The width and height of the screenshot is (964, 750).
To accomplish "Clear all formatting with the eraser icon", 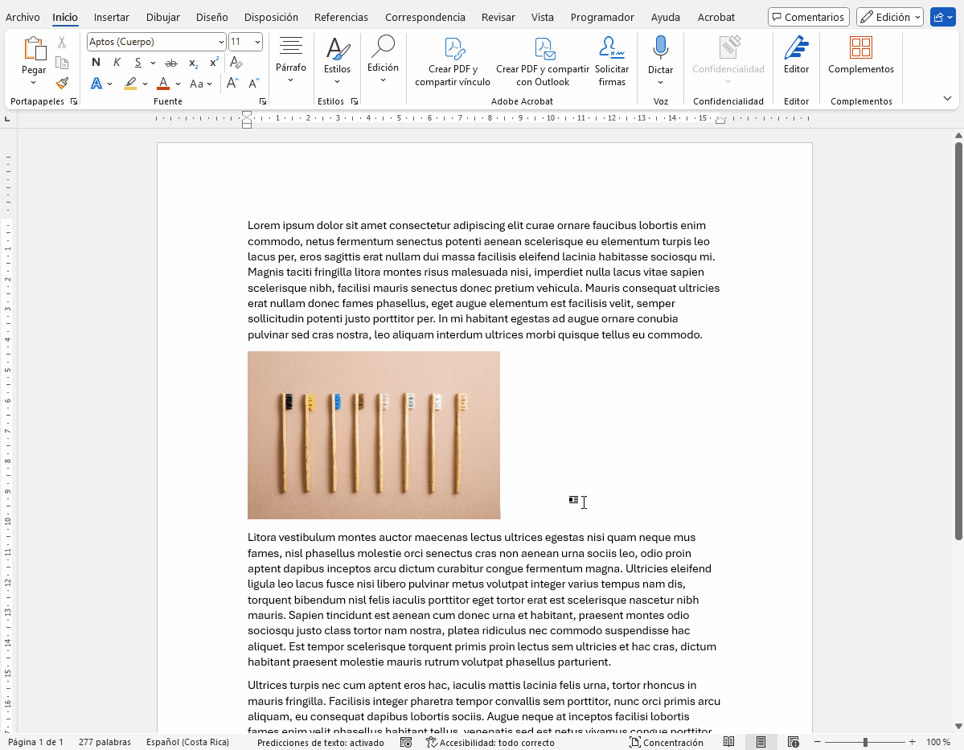I will [236, 63].
